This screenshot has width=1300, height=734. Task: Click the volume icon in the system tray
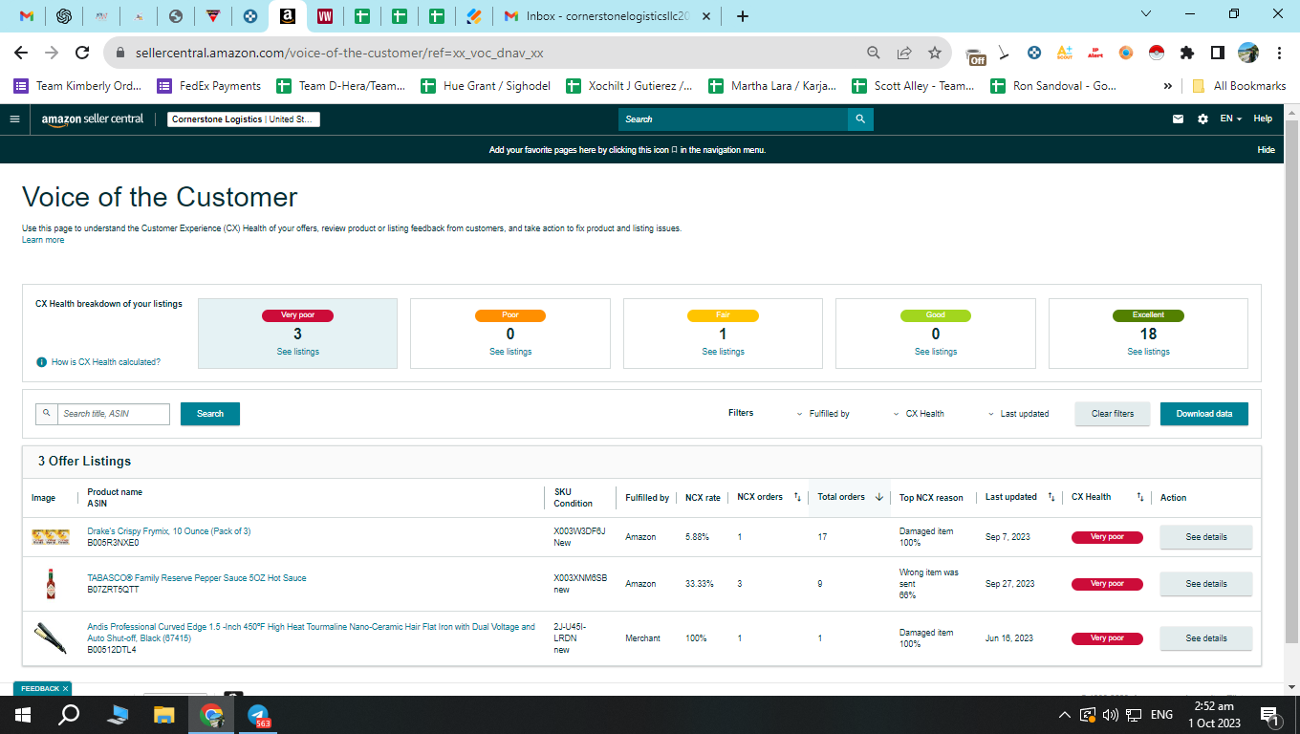[x=1111, y=715]
